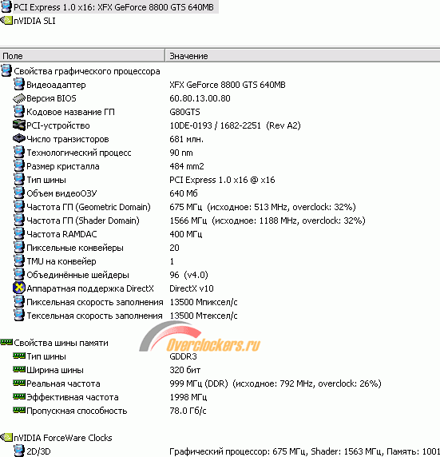
Task: Select the 96 (v4.0) unified shaders value
Action: [188, 275]
